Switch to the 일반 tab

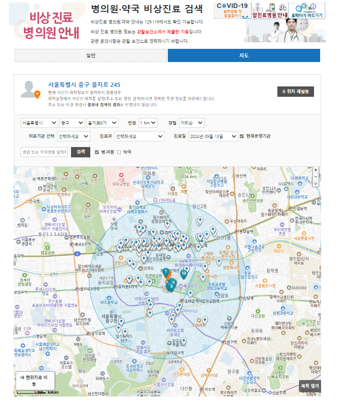[x=91, y=55]
